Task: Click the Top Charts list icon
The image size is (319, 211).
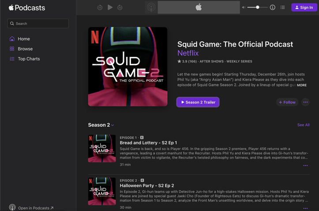Action: coord(12,59)
